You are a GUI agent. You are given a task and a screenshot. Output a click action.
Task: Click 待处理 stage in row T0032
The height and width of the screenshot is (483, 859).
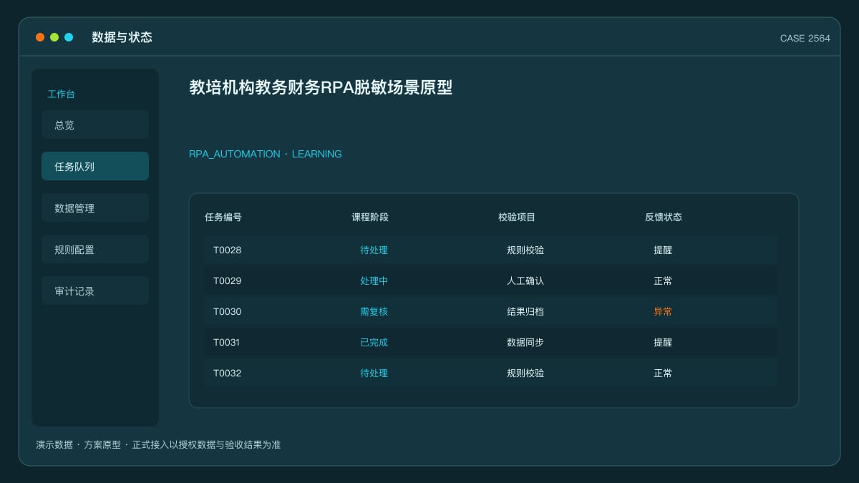pyautogui.click(x=374, y=373)
